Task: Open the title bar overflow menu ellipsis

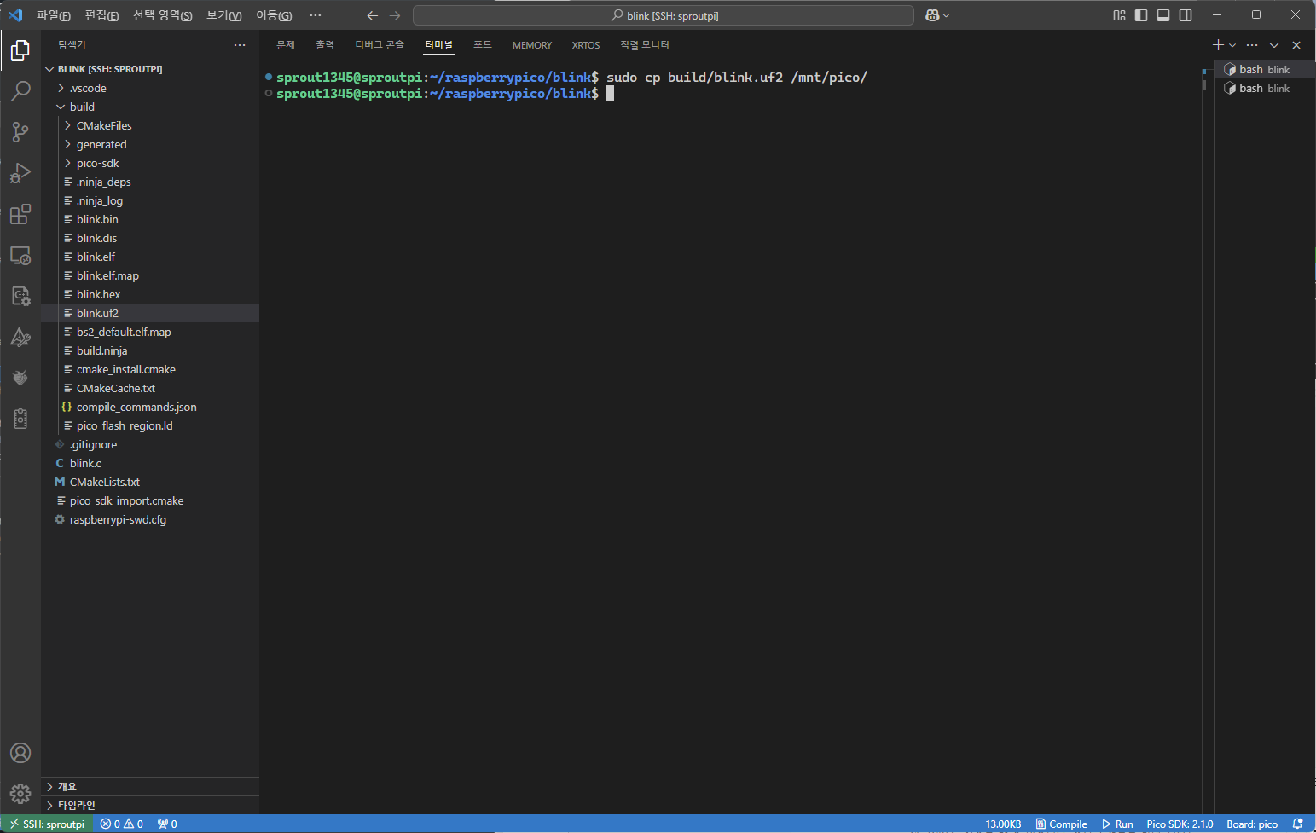Action: point(316,15)
